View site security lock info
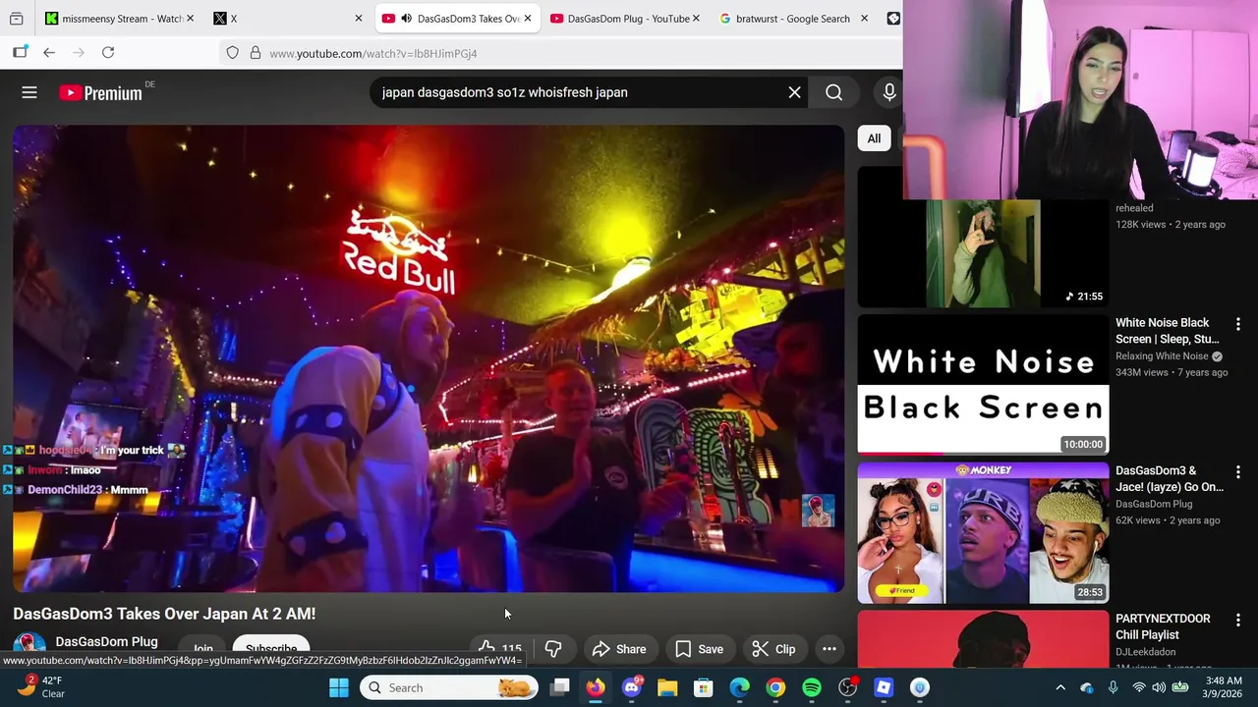 [255, 53]
